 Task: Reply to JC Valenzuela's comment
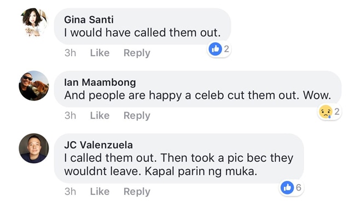point(137,192)
